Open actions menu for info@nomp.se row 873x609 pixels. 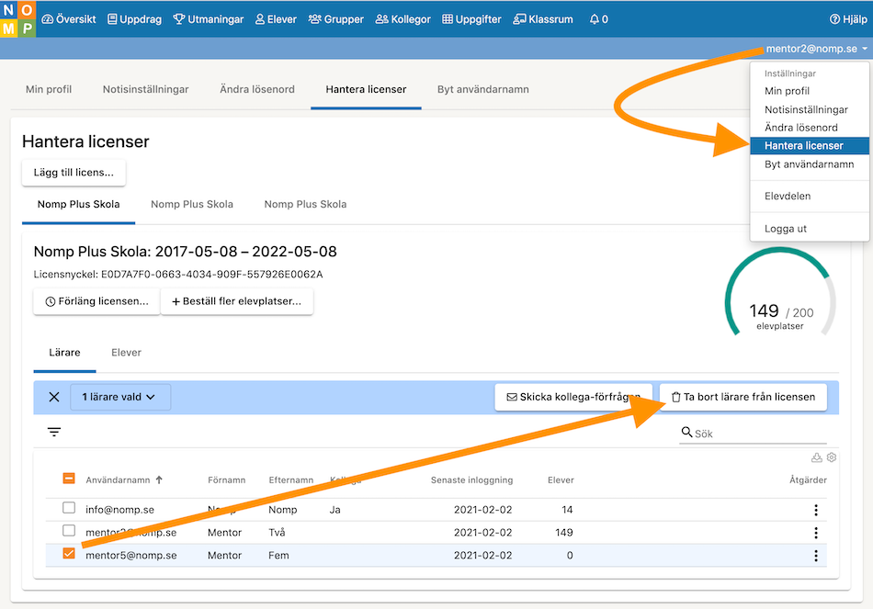[816, 510]
